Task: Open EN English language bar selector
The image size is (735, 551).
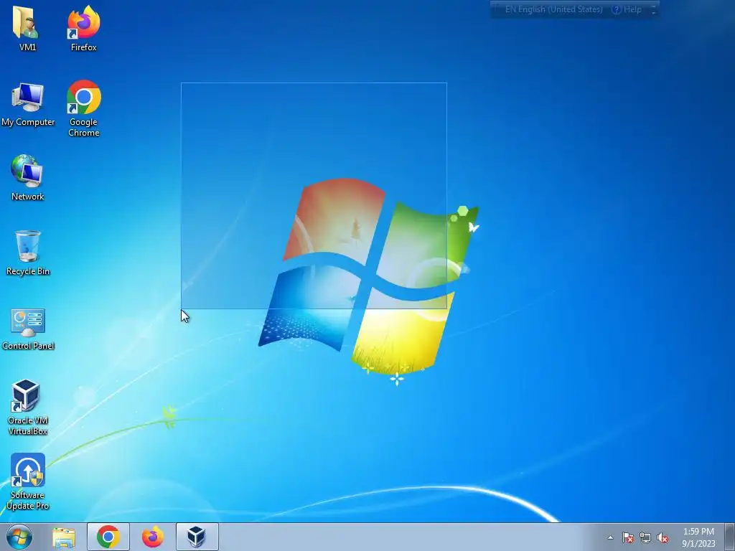Action: click(553, 9)
